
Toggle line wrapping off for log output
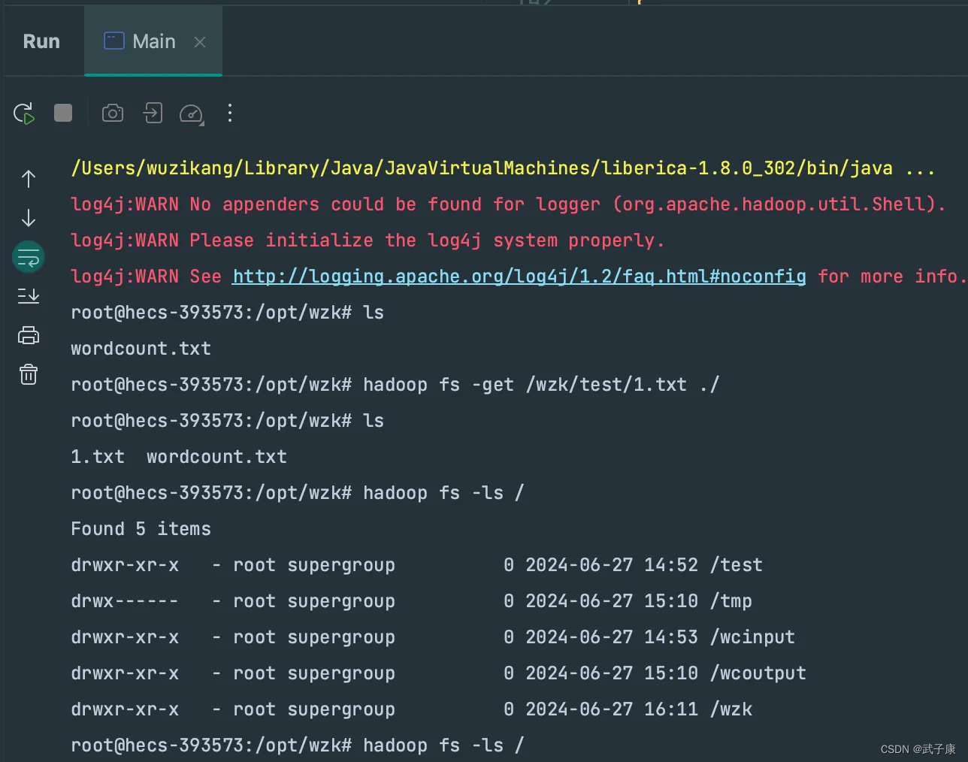coord(28,256)
